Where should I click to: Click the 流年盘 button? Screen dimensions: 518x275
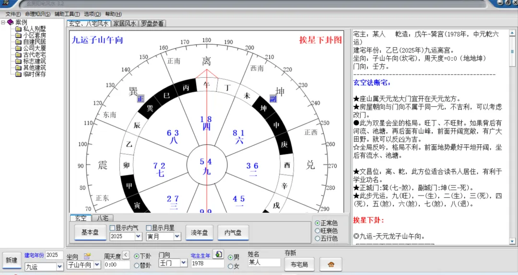pos(199,232)
